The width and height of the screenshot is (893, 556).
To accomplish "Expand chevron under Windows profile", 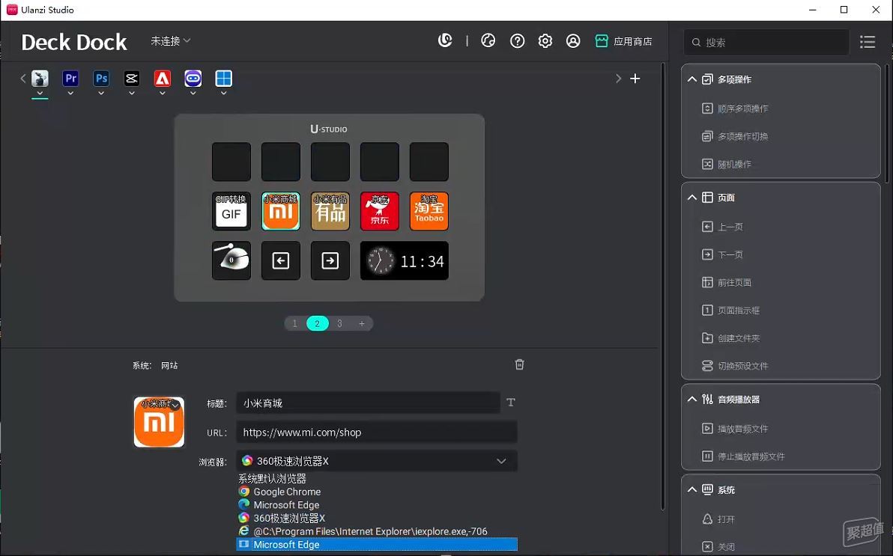I will [x=223, y=94].
